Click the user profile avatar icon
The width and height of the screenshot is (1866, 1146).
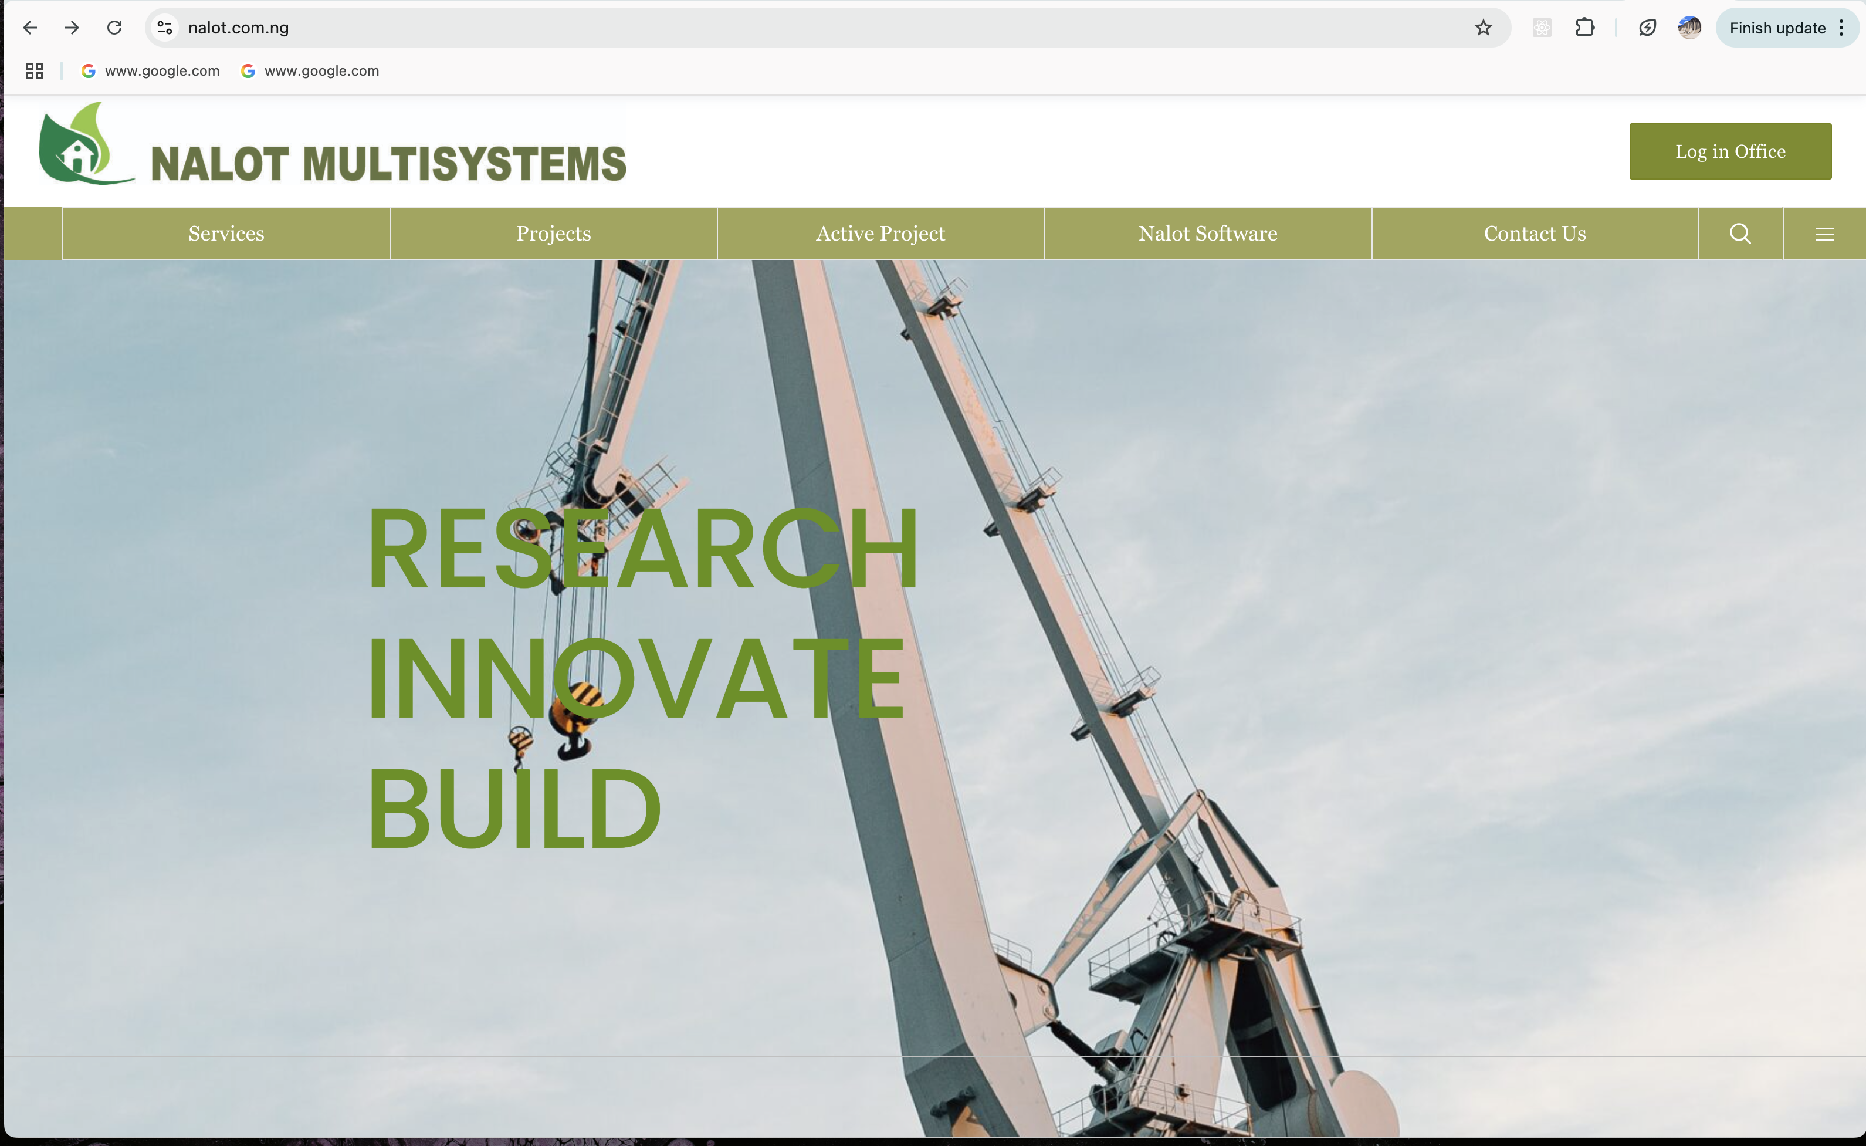coord(1689,28)
